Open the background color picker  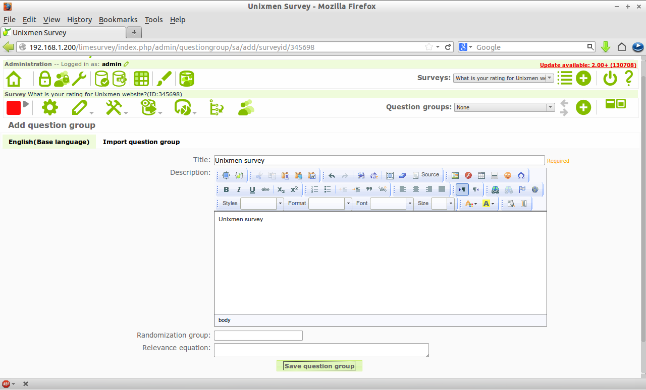[488, 204]
